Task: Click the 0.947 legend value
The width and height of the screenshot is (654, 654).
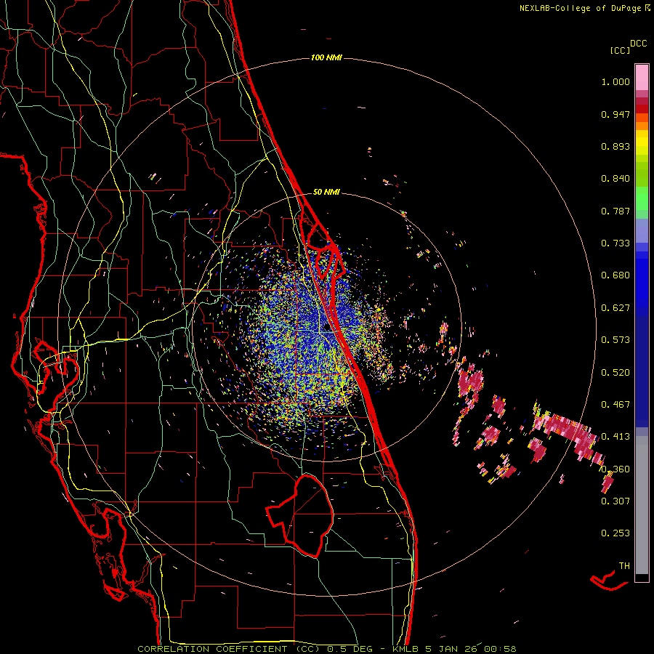Action: [x=615, y=114]
